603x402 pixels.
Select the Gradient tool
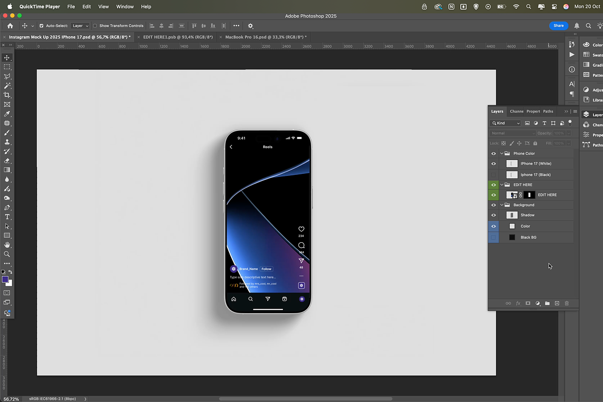tap(7, 170)
